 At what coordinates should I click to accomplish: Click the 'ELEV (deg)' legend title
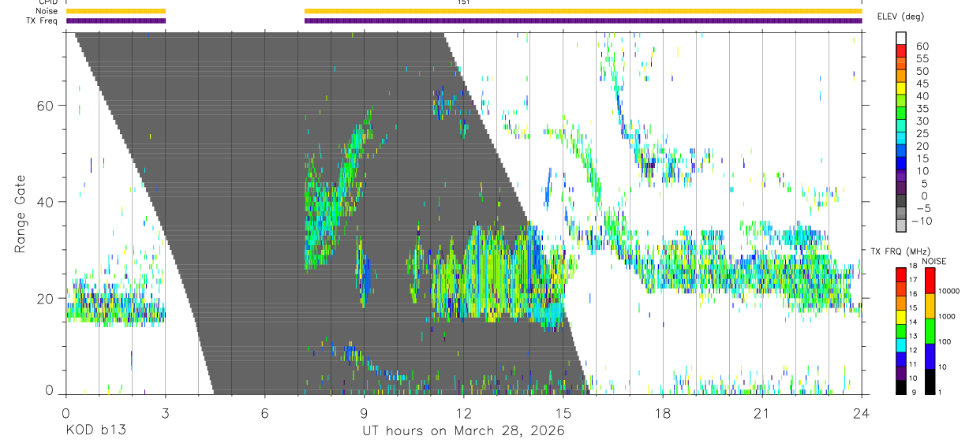[900, 17]
